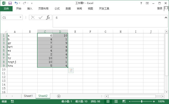Click cell D5 containing 8
Viewport: 169px width, 104px height.
(x=60, y=50)
